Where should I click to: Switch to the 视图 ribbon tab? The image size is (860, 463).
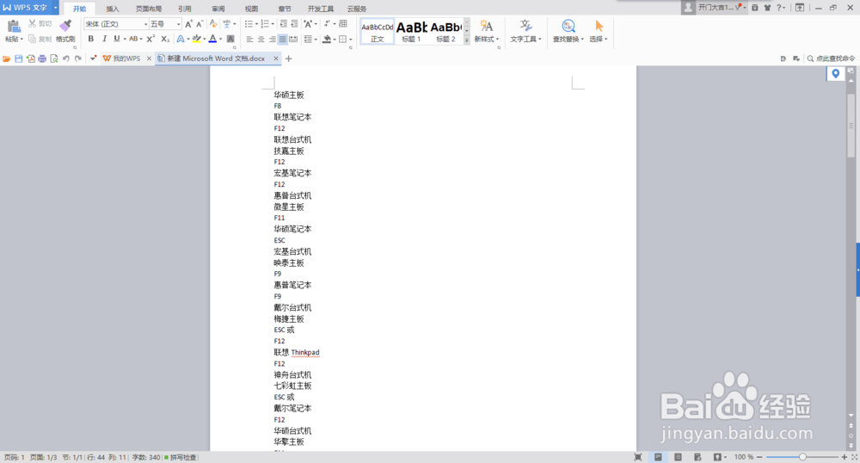[251, 9]
